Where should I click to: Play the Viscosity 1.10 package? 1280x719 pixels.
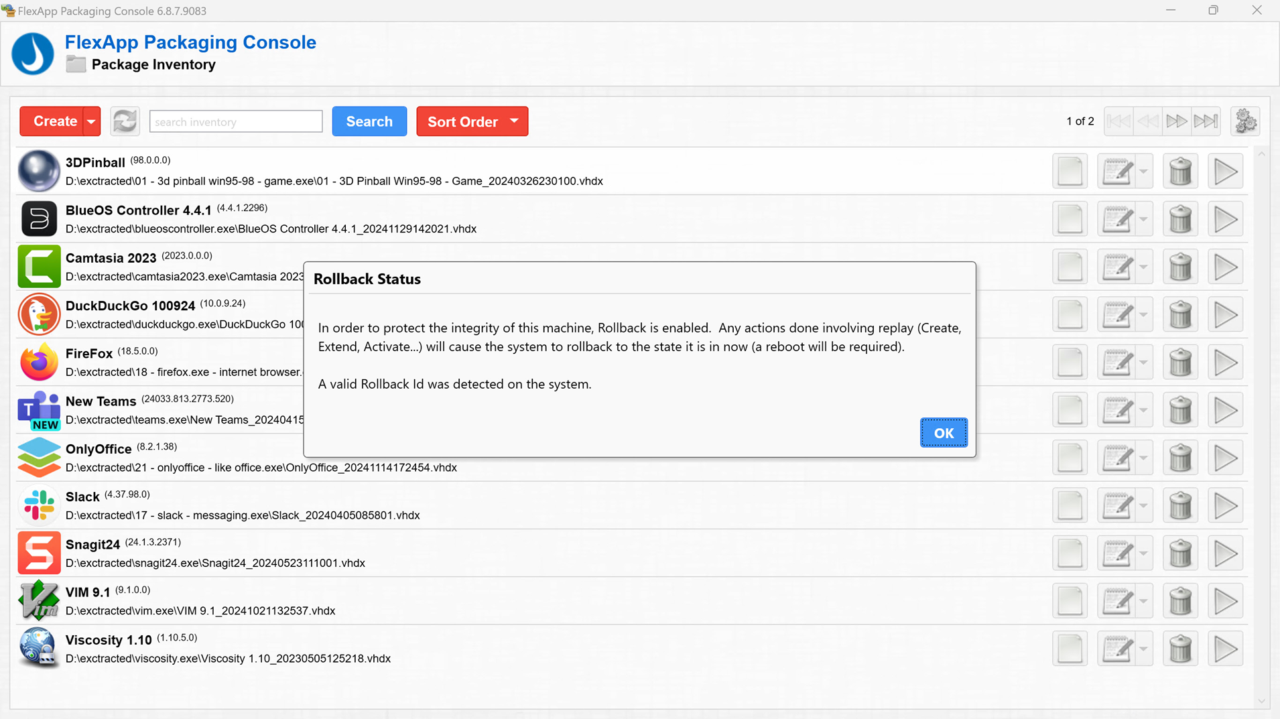(x=1226, y=649)
